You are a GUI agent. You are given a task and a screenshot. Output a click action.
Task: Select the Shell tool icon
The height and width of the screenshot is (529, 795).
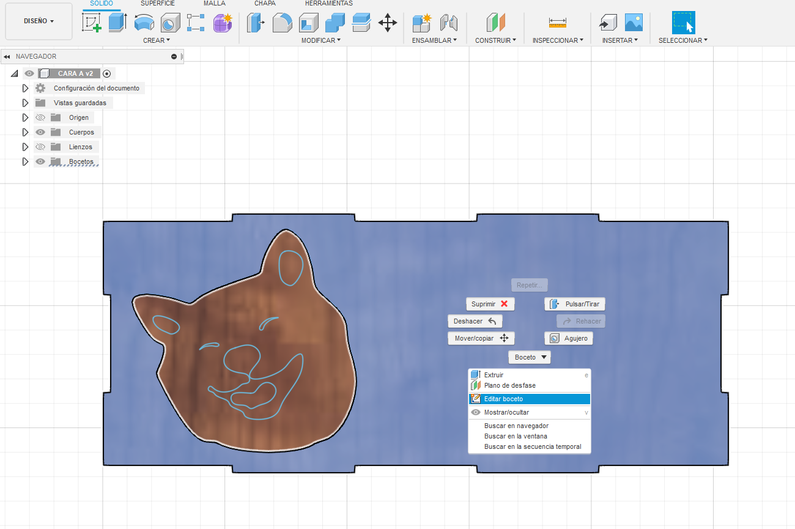click(308, 23)
